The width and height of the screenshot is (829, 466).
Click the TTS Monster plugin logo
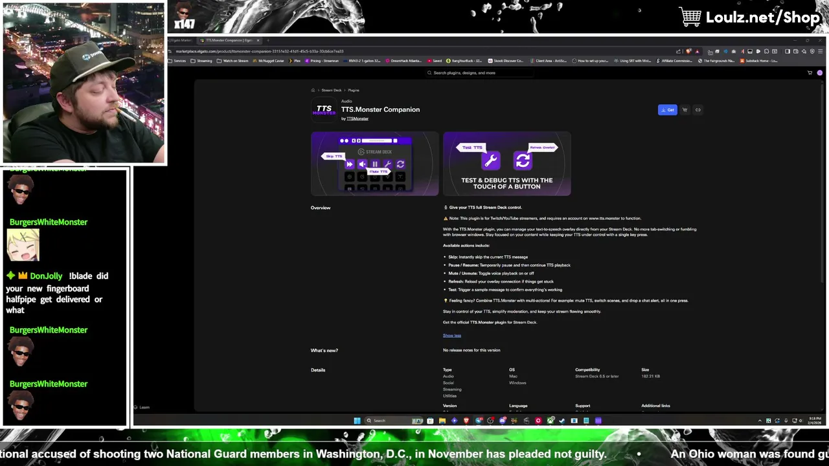coord(324,110)
